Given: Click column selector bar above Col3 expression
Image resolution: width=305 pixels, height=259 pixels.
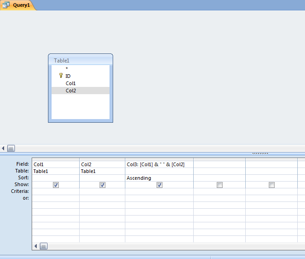Looking at the screenshot, I should click(x=159, y=159).
